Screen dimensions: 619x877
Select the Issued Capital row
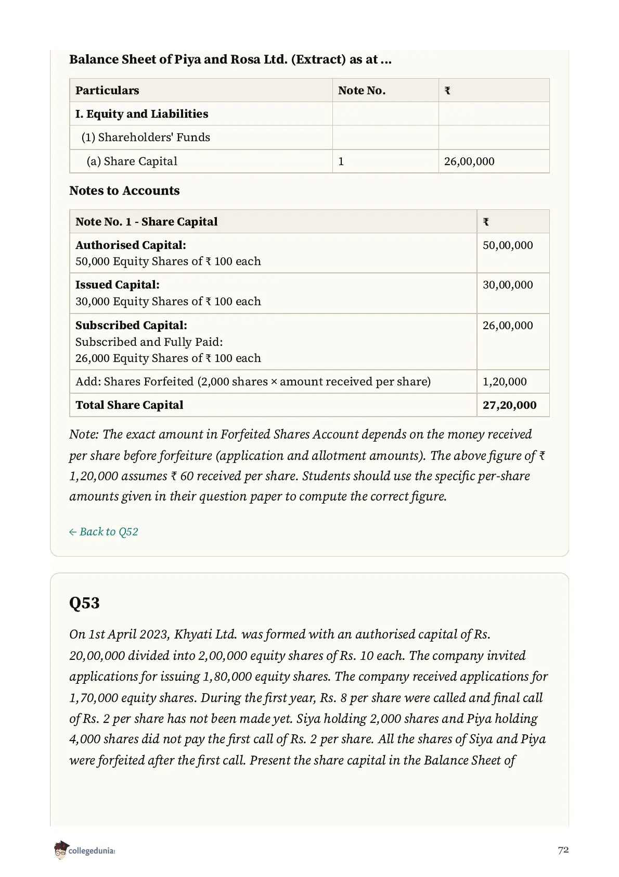309,293
